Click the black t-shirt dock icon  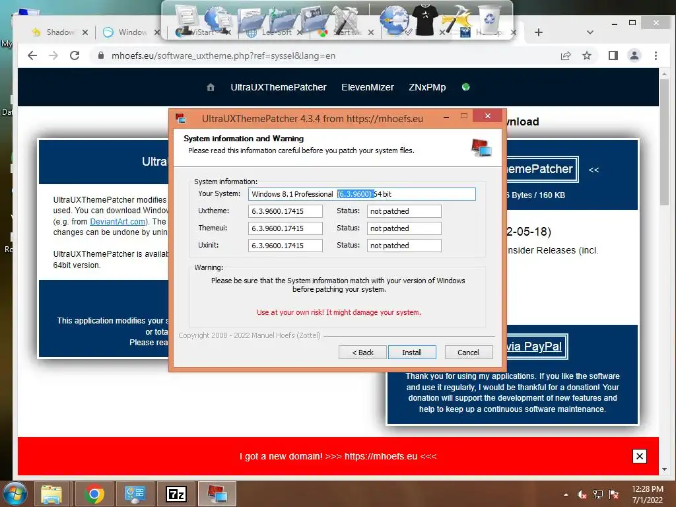pyautogui.click(x=425, y=19)
